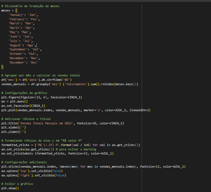Click the comment '# Agrupar por mês e calcular as vendas totais'

click(x=41, y=75)
